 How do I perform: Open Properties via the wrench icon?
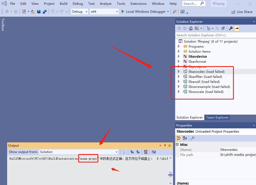point(231,28)
